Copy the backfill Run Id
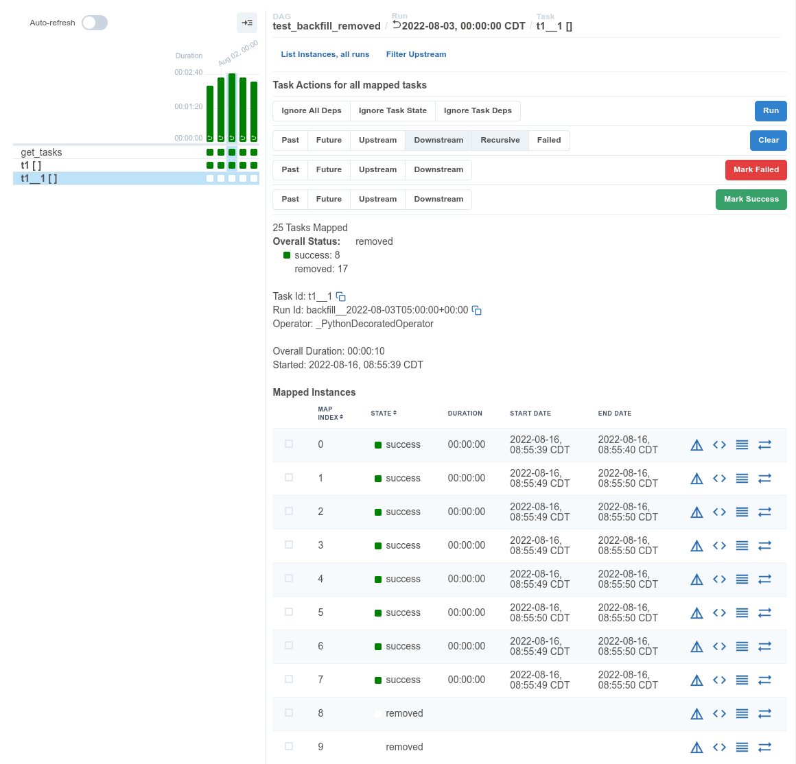 [x=476, y=310]
